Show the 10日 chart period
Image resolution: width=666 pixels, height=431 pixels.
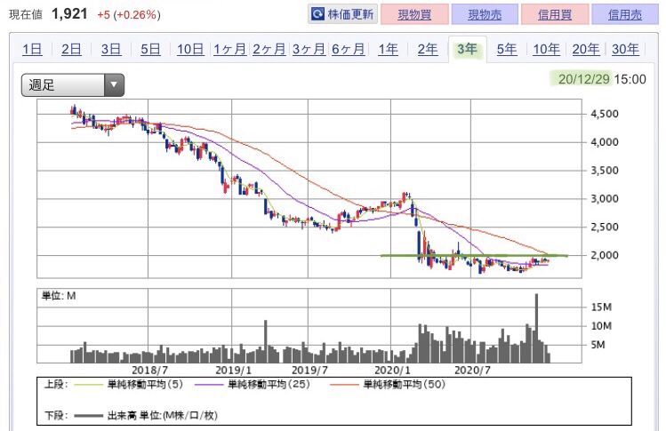coord(190,49)
